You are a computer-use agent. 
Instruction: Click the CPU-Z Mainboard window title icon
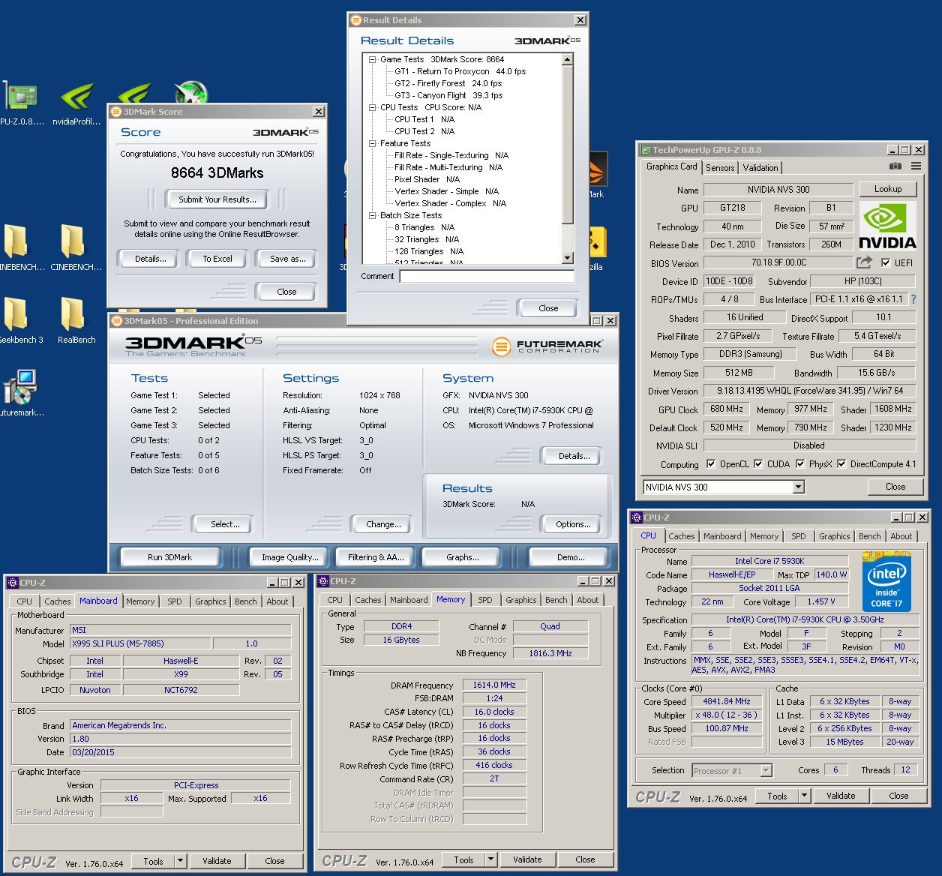12,582
